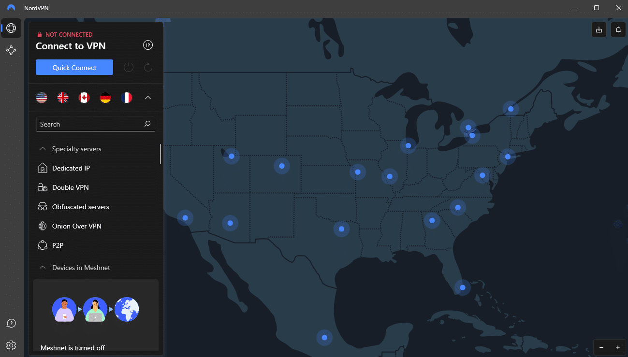Collapse the recent countries chevron
Screen dimensions: 628x357
pyautogui.click(x=148, y=98)
